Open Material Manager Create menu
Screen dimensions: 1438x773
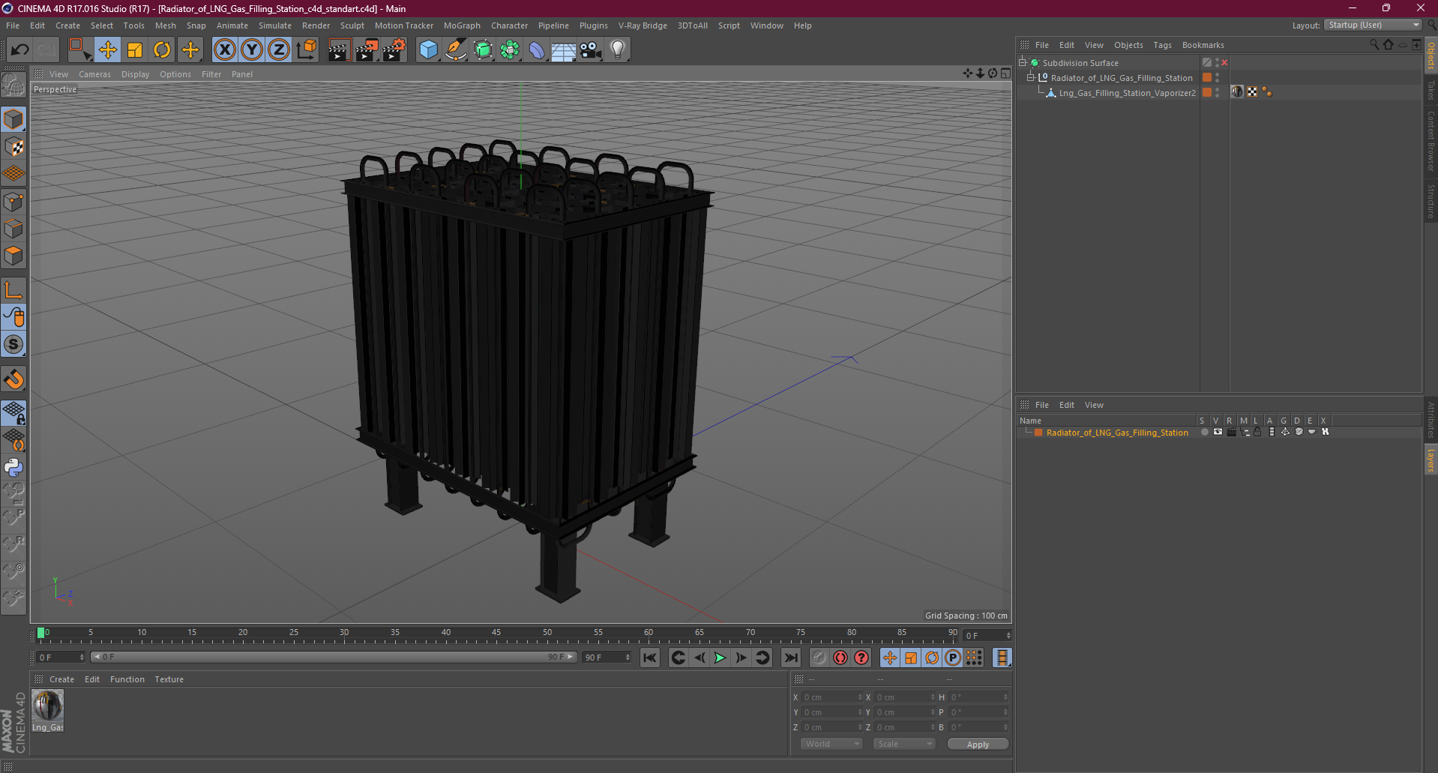click(x=61, y=679)
